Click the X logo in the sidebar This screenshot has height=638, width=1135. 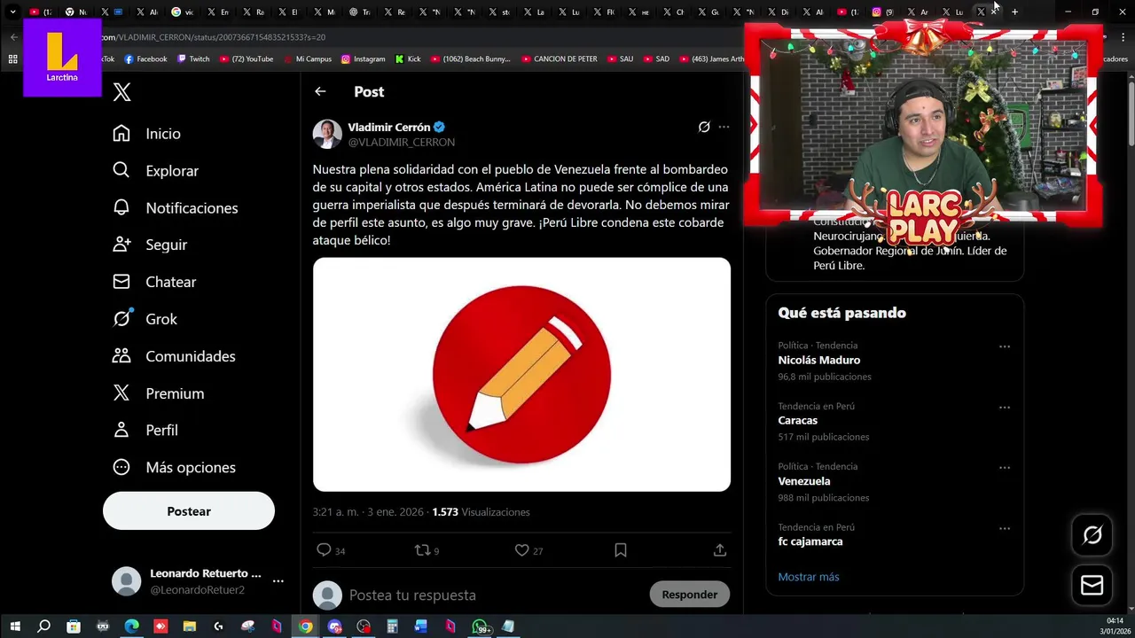point(122,92)
